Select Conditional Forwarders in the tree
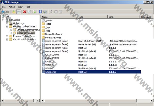This screenshot has width=154, height=106. [24, 39]
